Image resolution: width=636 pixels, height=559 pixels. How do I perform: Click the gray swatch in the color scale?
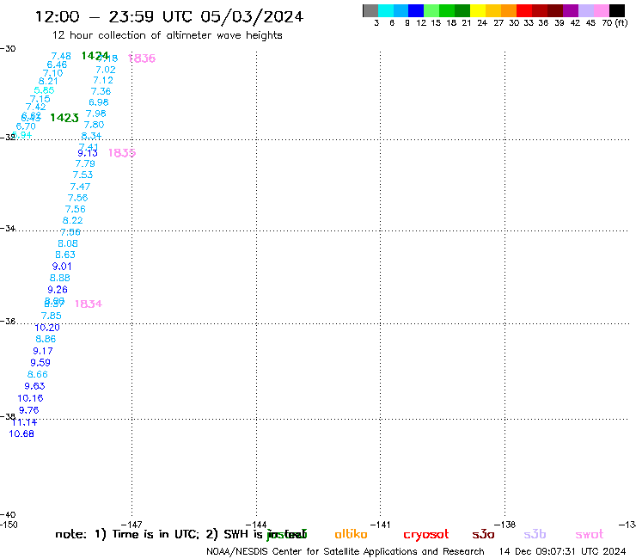click(370, 10)
